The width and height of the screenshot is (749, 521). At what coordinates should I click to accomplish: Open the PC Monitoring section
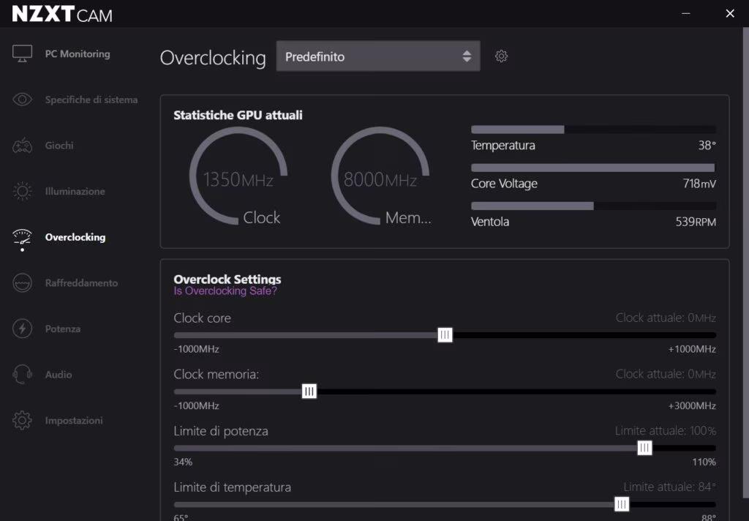click(x=78, y=54)
